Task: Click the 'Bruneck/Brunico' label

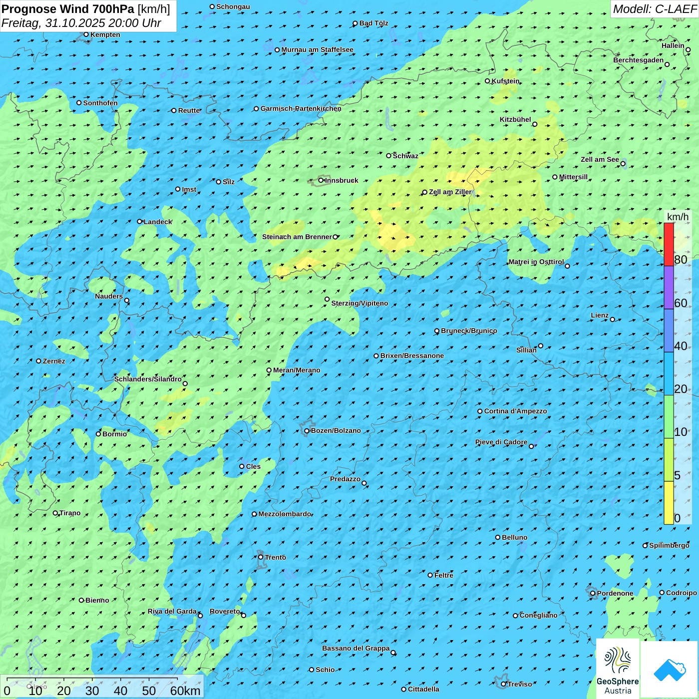Action: [469, 331]
